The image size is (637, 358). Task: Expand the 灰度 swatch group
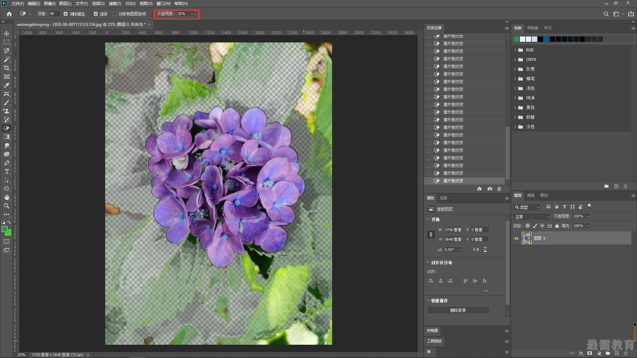click(x=515, y=69)
